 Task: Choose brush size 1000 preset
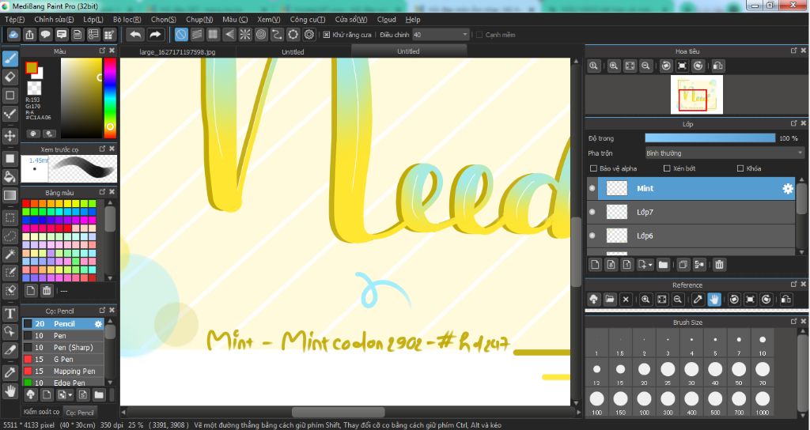click(763, 402)
